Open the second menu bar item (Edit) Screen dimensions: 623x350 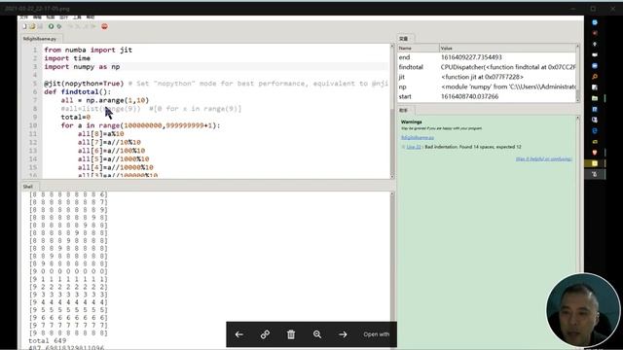click(x=37, y=17)
